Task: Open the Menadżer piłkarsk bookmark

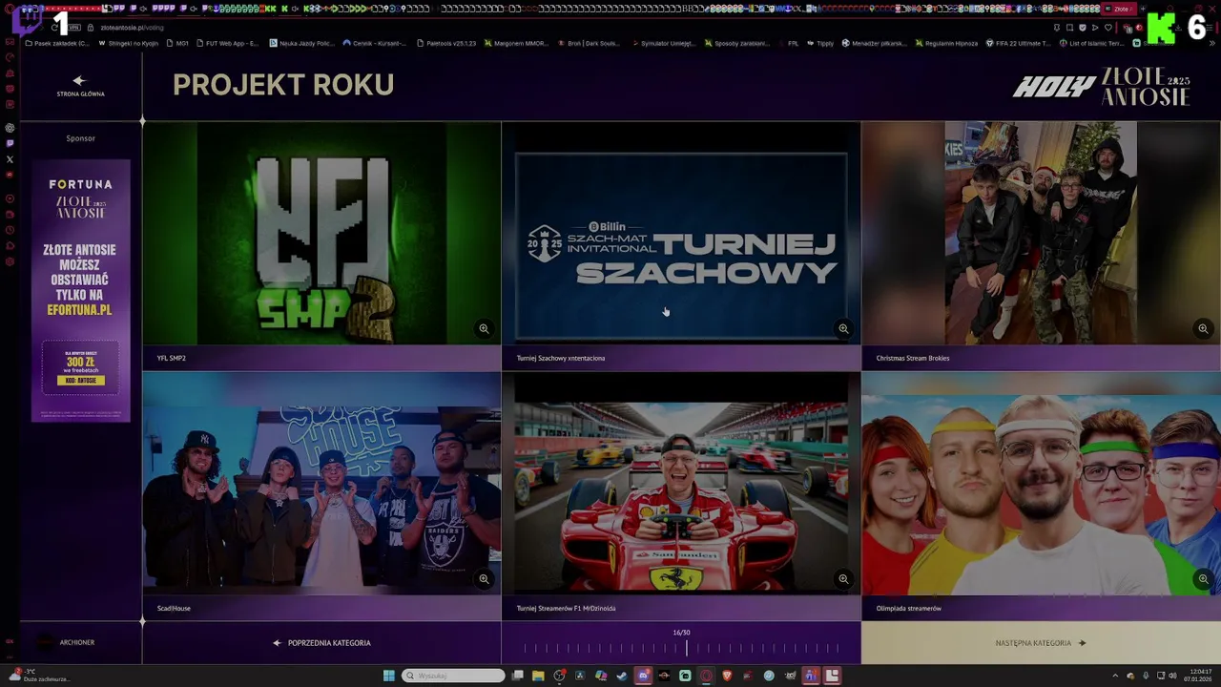Action: point(874,43)
